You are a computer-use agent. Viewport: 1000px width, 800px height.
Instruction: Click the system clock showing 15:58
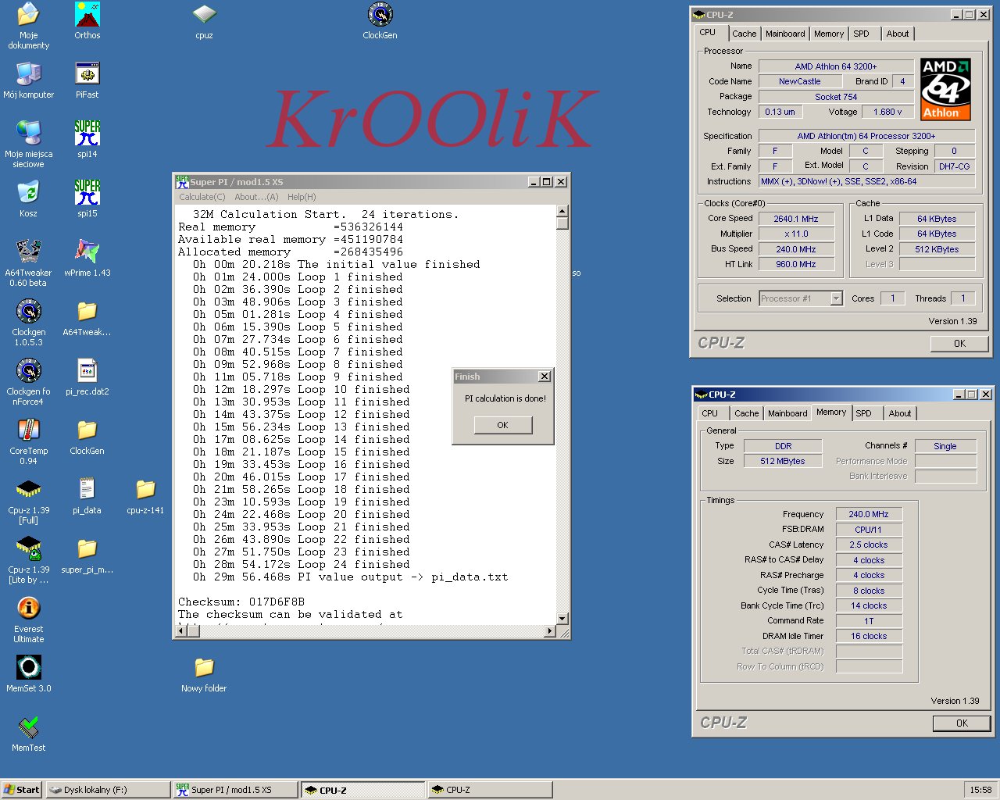[x=980, y=790]
